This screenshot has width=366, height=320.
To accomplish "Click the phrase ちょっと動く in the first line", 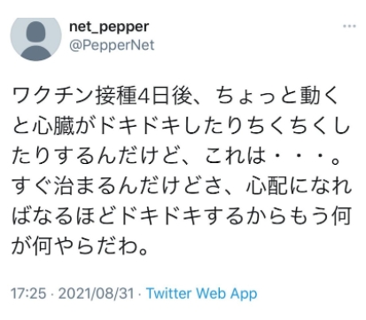I will (x=276, y=97).
